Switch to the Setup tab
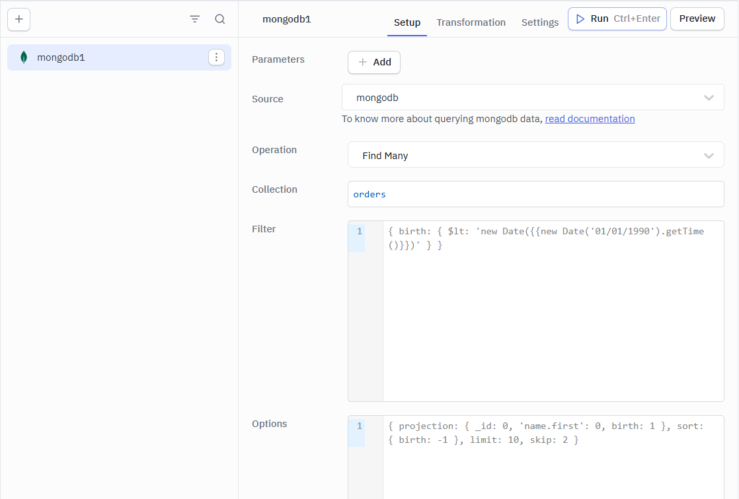 pos(407,22)
